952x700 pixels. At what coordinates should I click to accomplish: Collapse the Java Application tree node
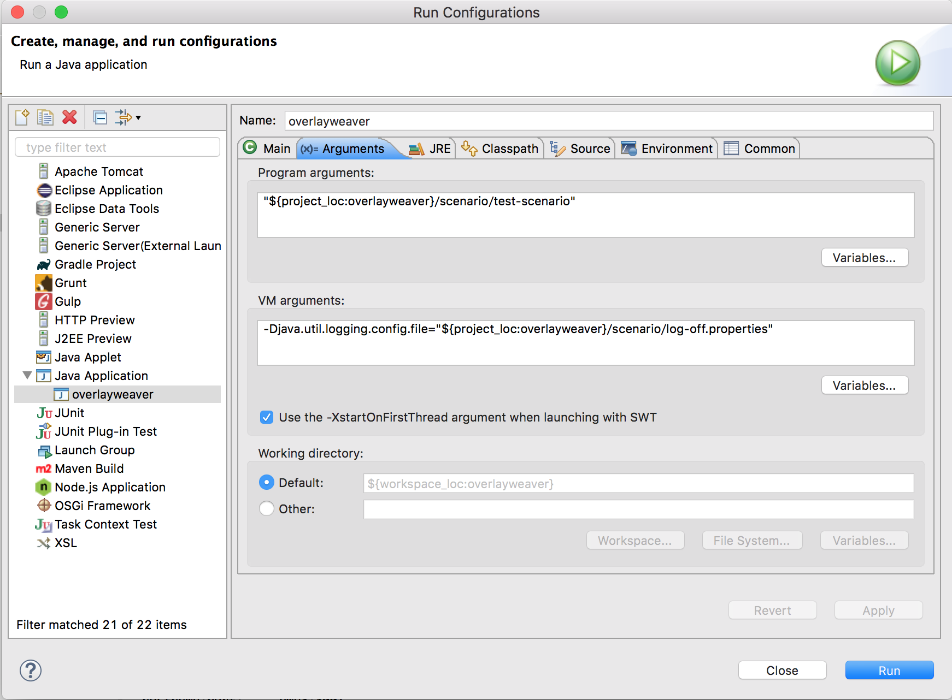(27, 376)
